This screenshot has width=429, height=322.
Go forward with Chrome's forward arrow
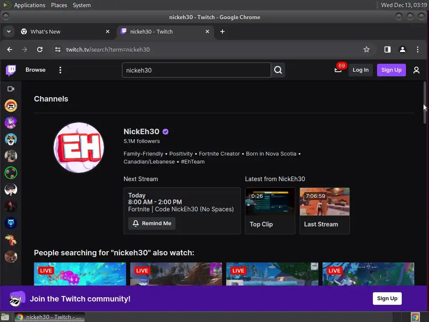click(x=25, y=49)
